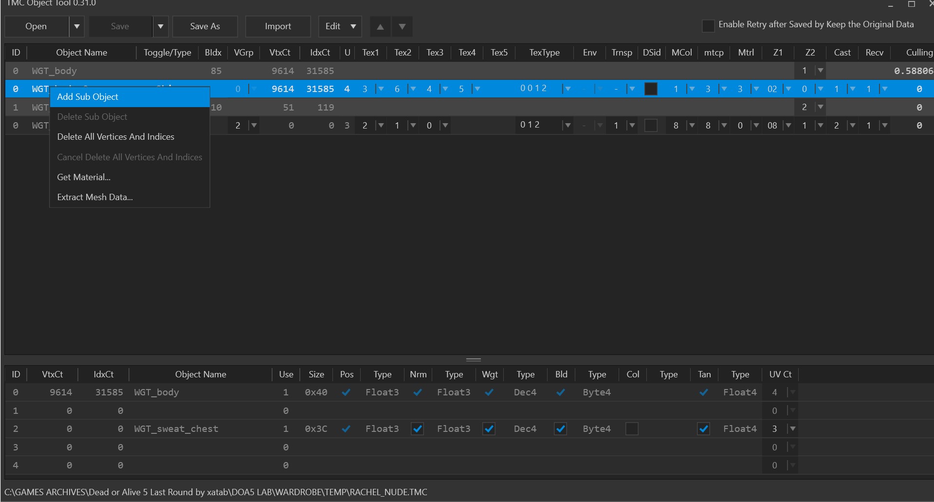Screen dimensions: 934x502
Task: Click the file path in the status bar
Action: [x=216, y=492]
